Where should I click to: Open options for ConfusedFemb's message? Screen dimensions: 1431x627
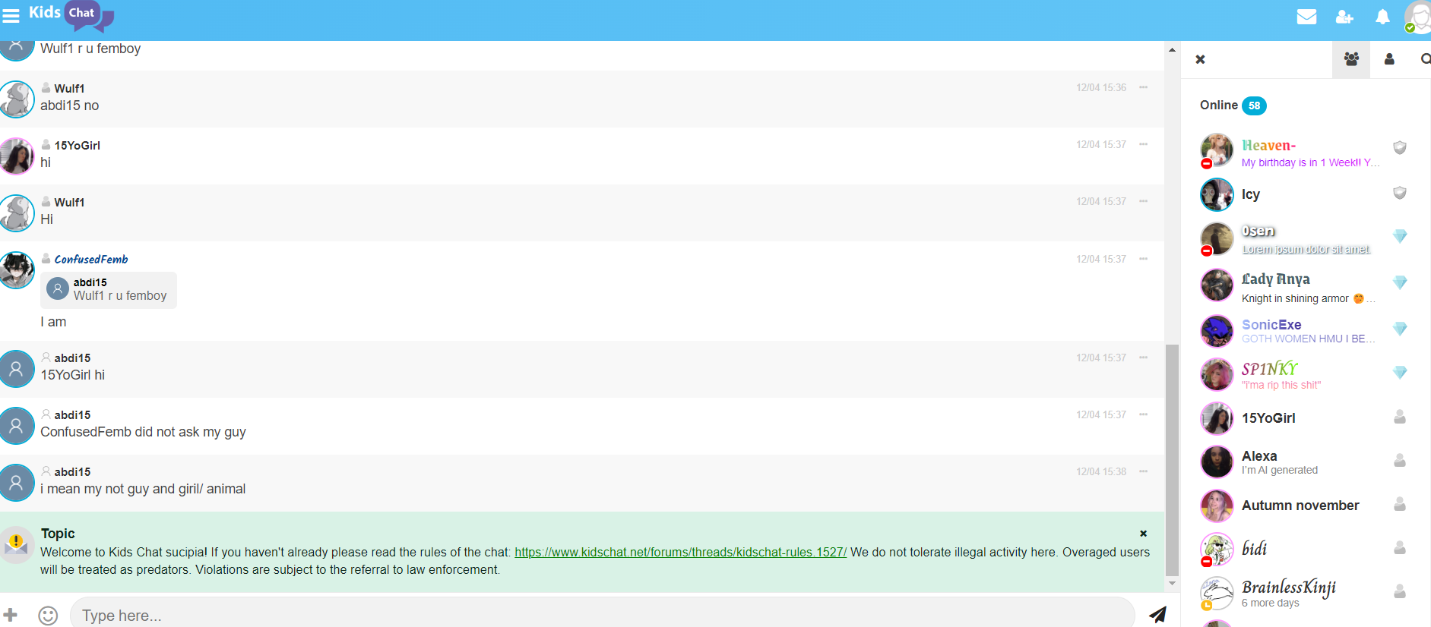click(1143, 259)
